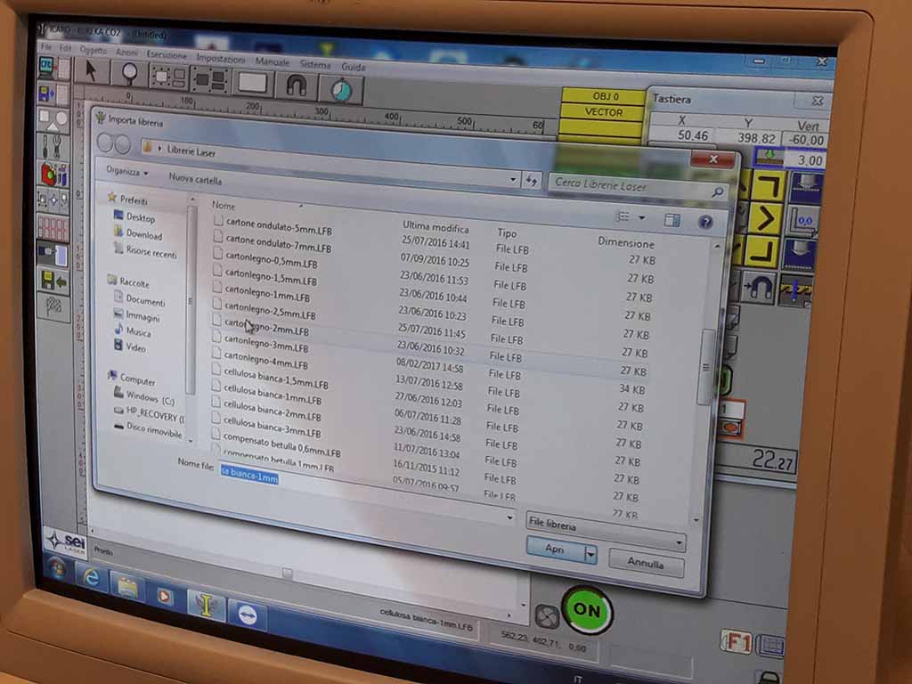
Task: Expand the Nome file combo dropdown arrow
Action: coord(509,517)
